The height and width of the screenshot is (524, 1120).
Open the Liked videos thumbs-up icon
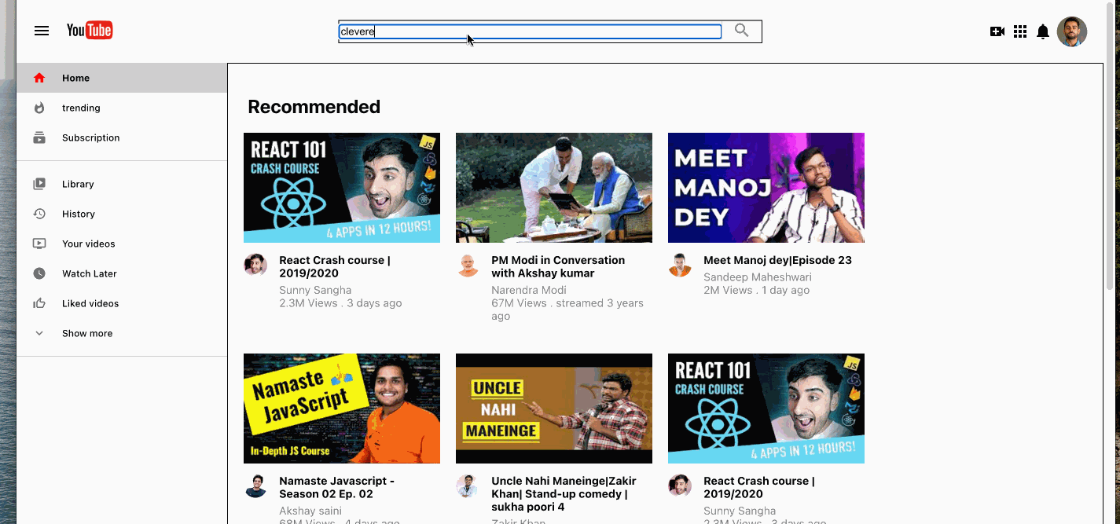39,303
